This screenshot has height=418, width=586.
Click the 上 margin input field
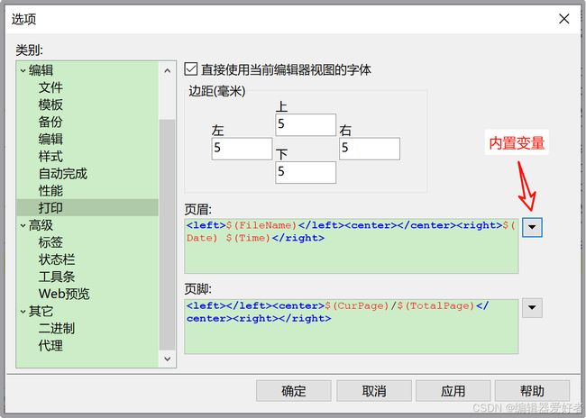coord(306,124)
